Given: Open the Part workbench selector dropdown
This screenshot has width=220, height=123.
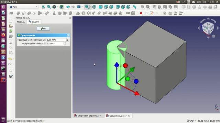Looking at the screenshot, I should tap(23, 7).
